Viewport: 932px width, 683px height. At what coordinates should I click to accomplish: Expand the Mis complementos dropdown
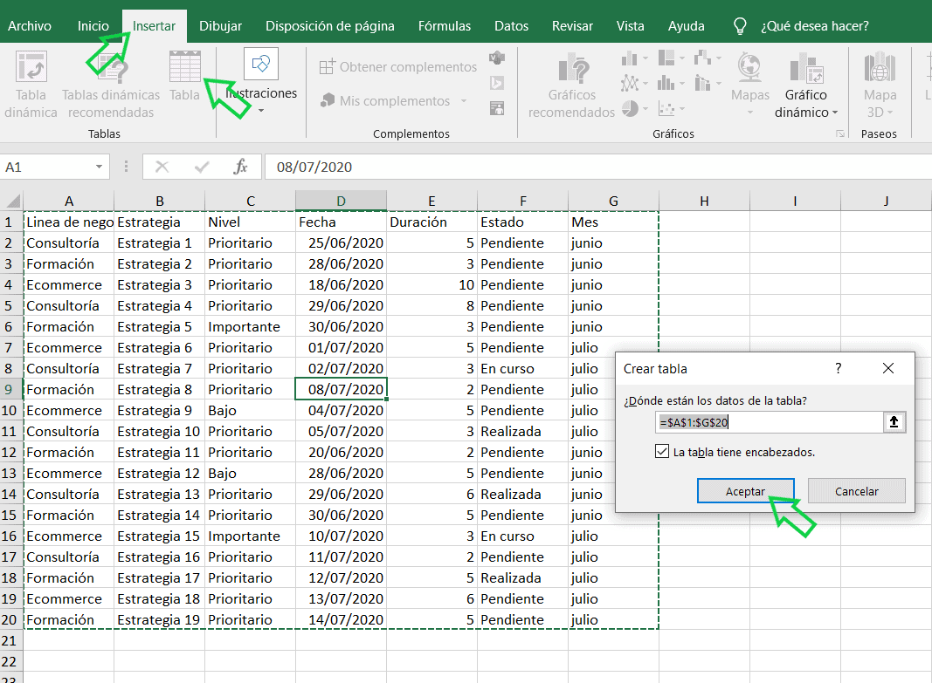[x=464, y=101]
